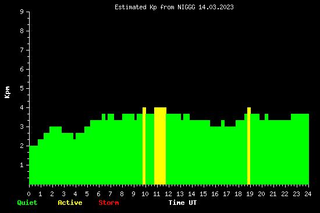Click the red 'Storm' legend label
This screenshot has height=213, width=320.
[x=109, y=203]
